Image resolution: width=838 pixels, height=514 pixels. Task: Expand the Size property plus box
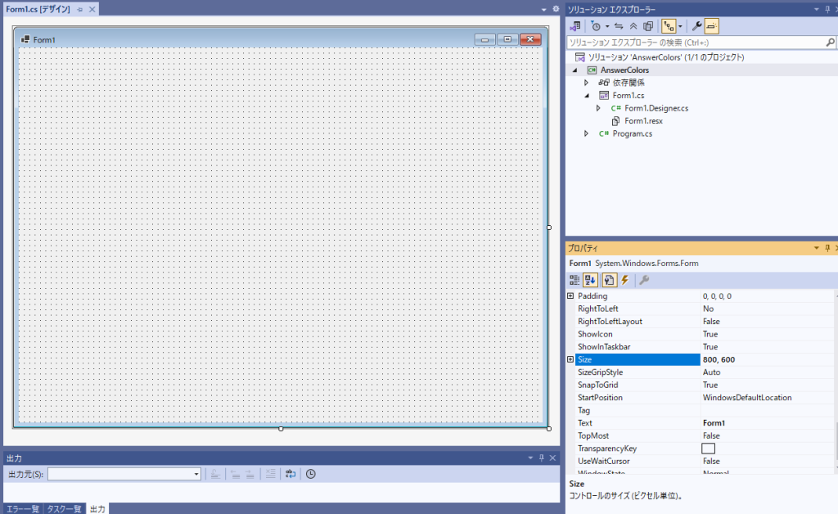570,359
